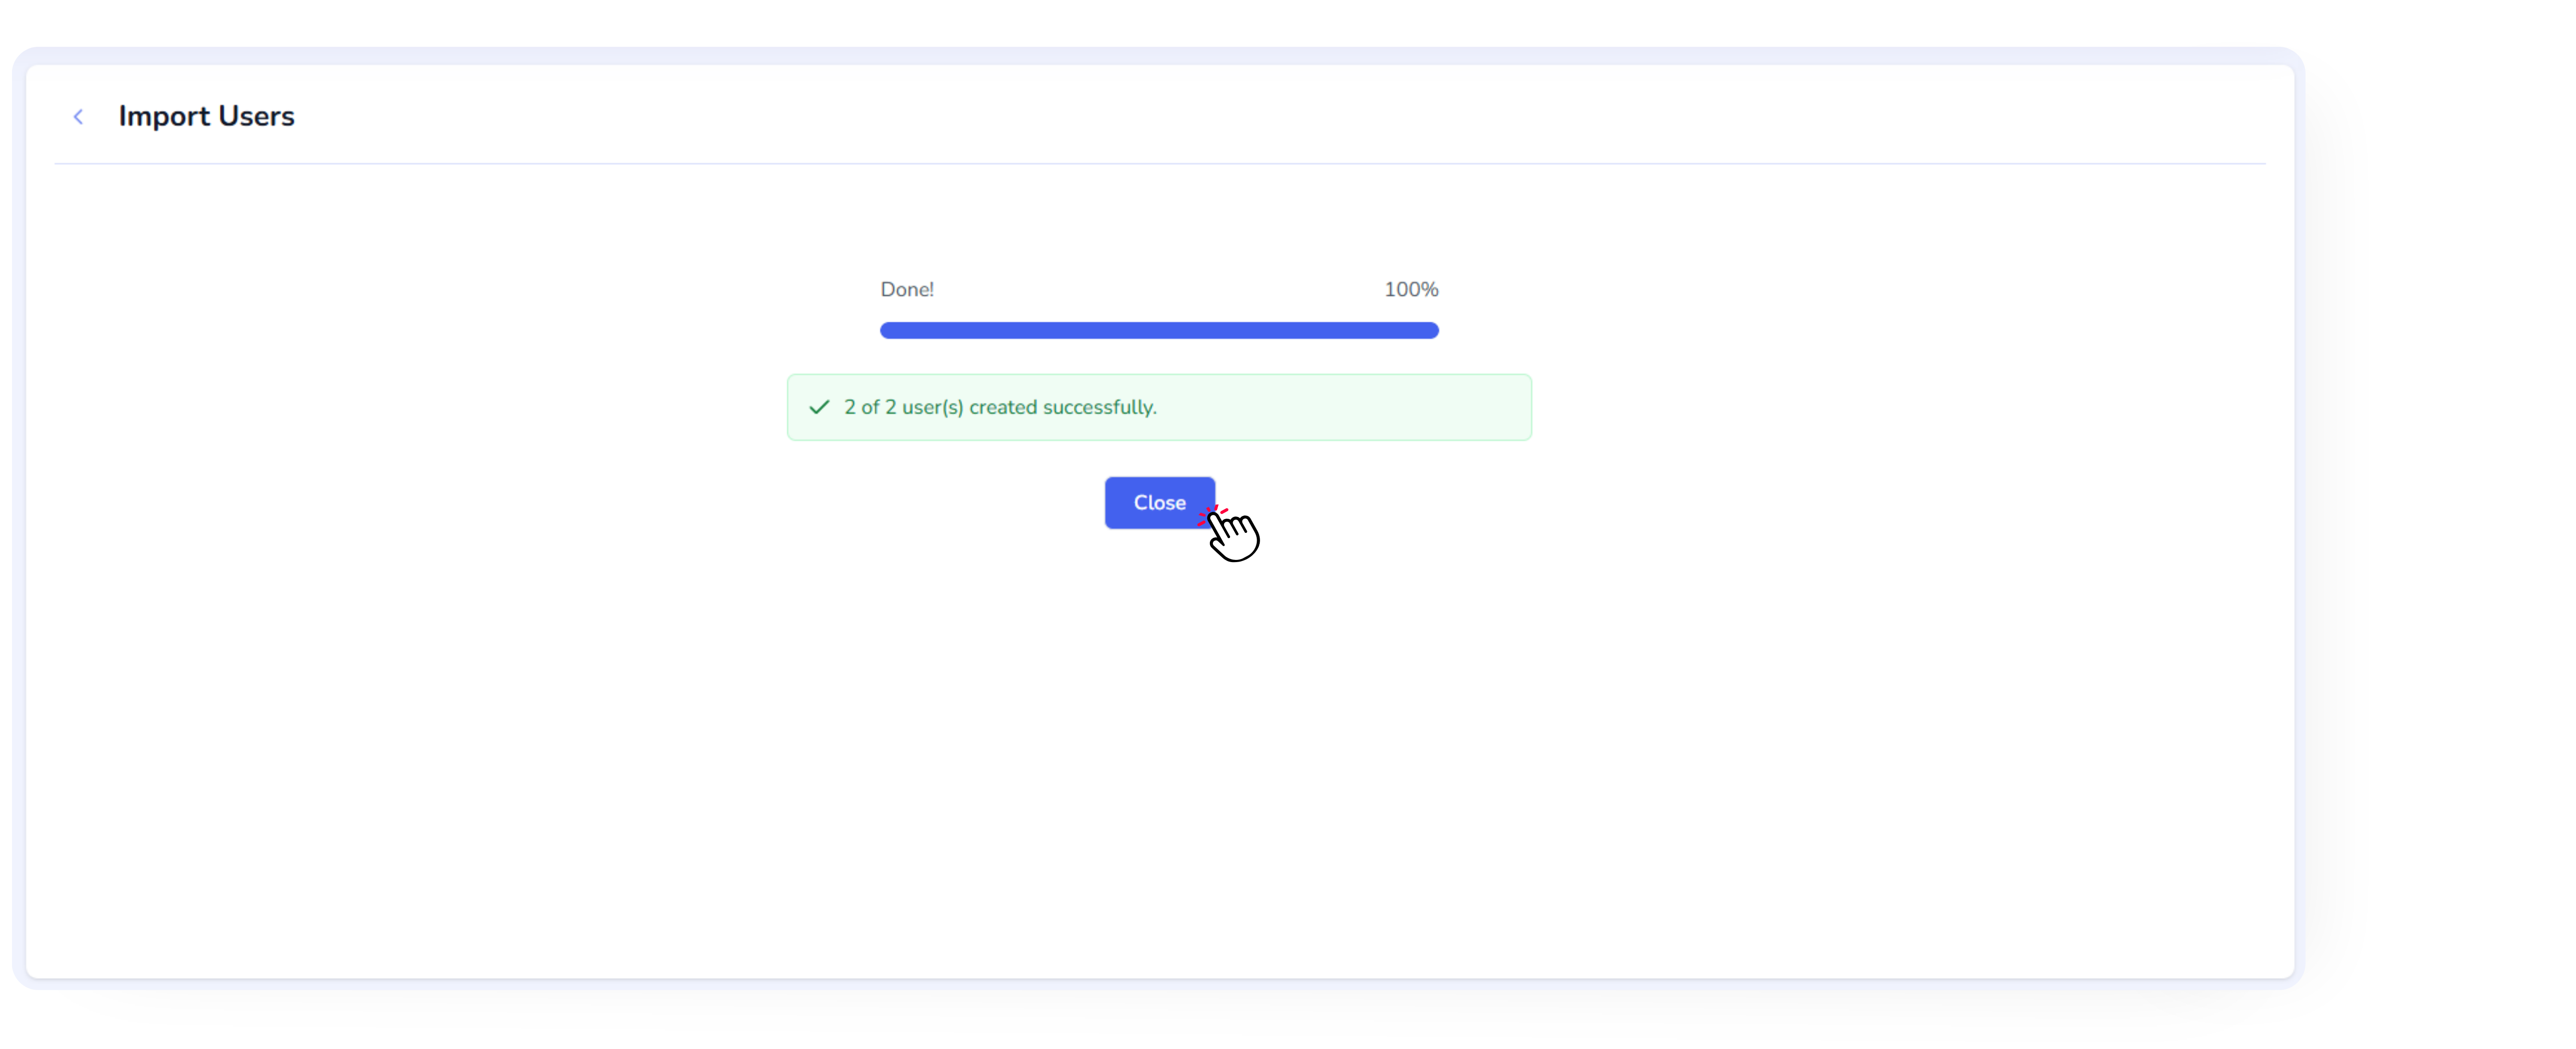Viewport: 2576px width, 1049px height.
Task: Click the middle of the blue progress bar
Action: (x=1159, y=331)
